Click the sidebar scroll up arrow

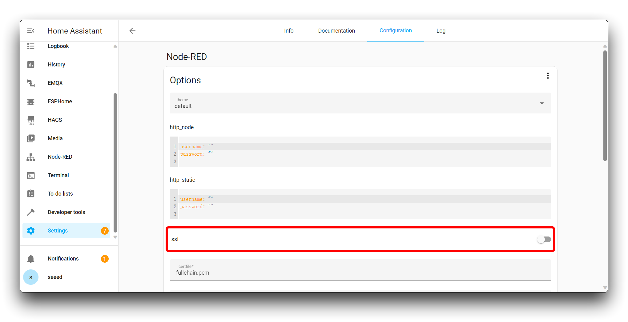(x=115, y=46)
